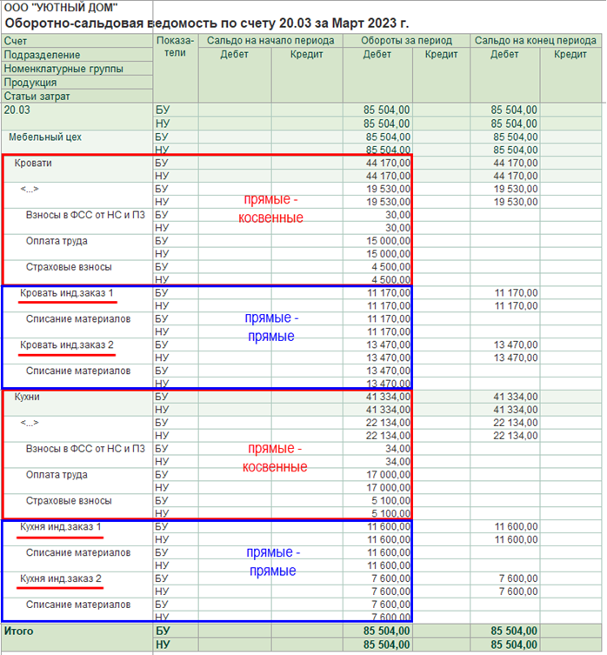This screenshot has height=655, width=607.
Task: Open the "Кухня инд.заказ 2" row
Action: [x=61, y=578]
